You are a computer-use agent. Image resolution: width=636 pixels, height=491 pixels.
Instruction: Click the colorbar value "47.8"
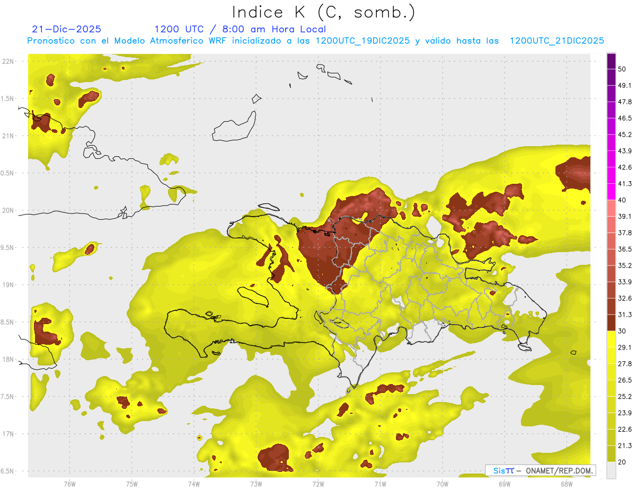(x=624, y=102)
